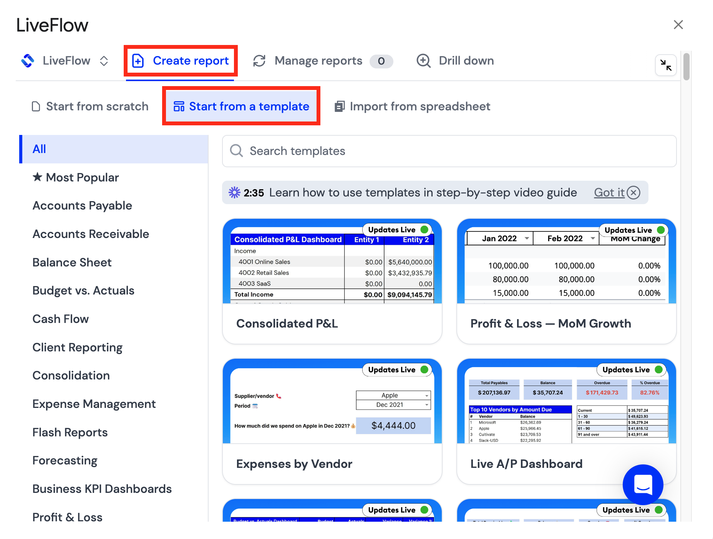This screenshot has width=713, height=539.
Task: Click the video guide sparkle icon
Action: tap(234, 192)
